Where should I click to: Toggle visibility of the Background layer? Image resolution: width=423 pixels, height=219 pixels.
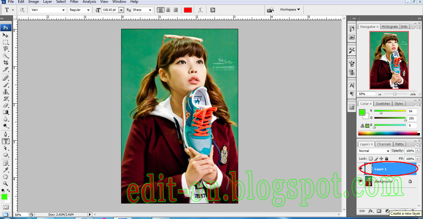point(361,181)
